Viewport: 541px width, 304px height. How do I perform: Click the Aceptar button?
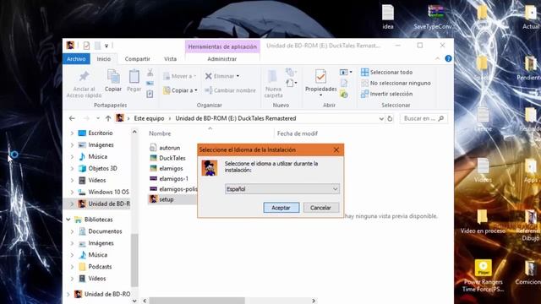point(281,208)
